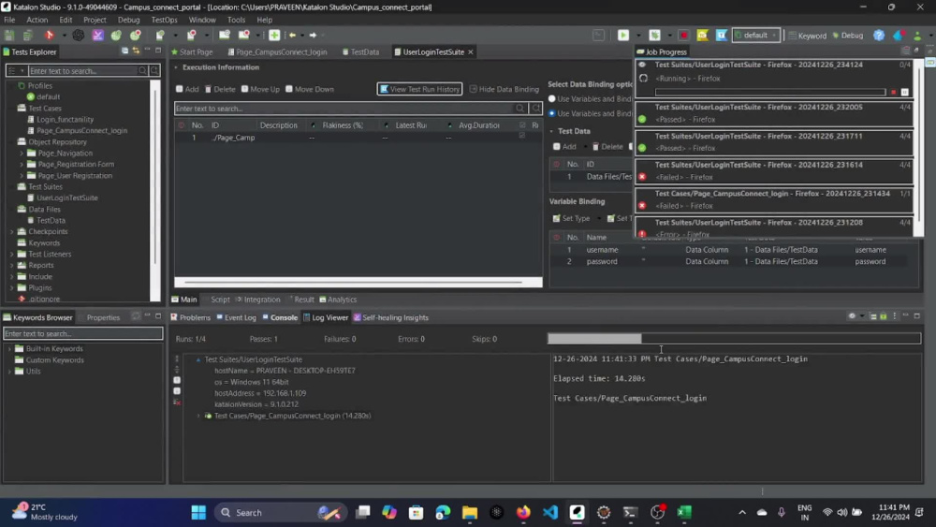
Task: Collapse Test Suites/UserLoginTestSuite log node
Action: [198, 359]
